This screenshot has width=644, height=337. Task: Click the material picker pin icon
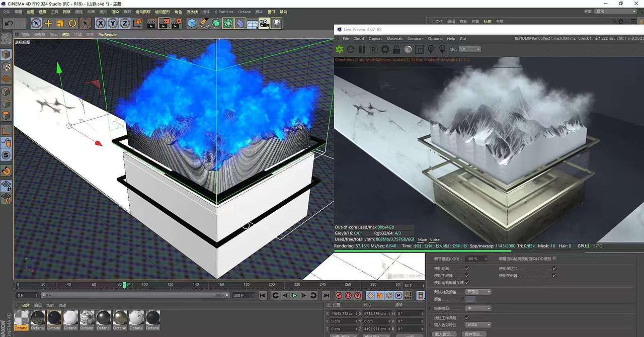coord(442,49)
